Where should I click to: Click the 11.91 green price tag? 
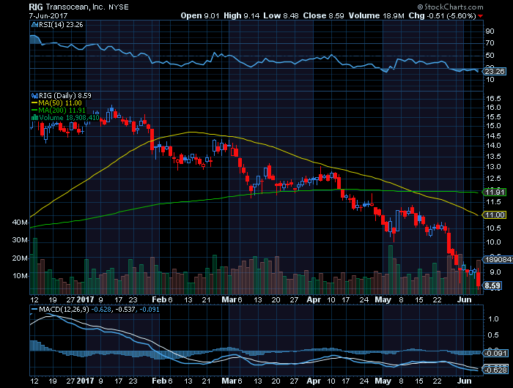(x=495, y=193)
